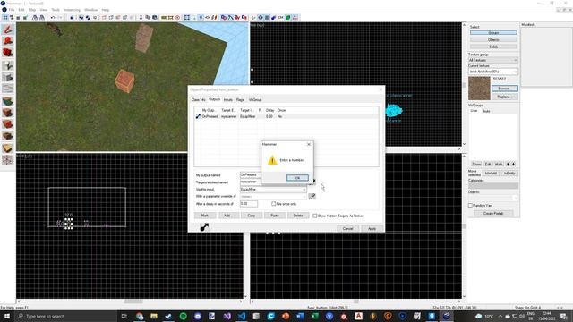Expand the parameter override dropdown

pyautogui.click(x=304, y=197)
